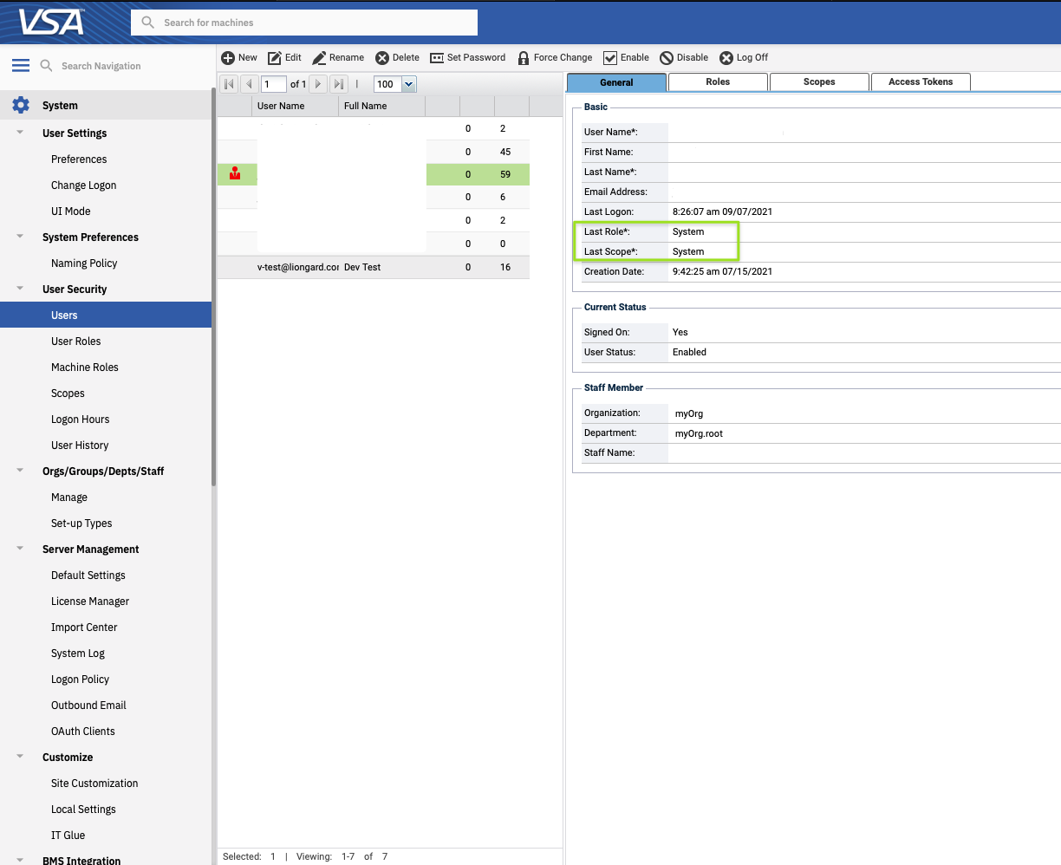Image resolution: width=1061 pixels, height=865 pixels.
Task: Click the sidebar vertical scrollbar
Action: pos(213,286)
